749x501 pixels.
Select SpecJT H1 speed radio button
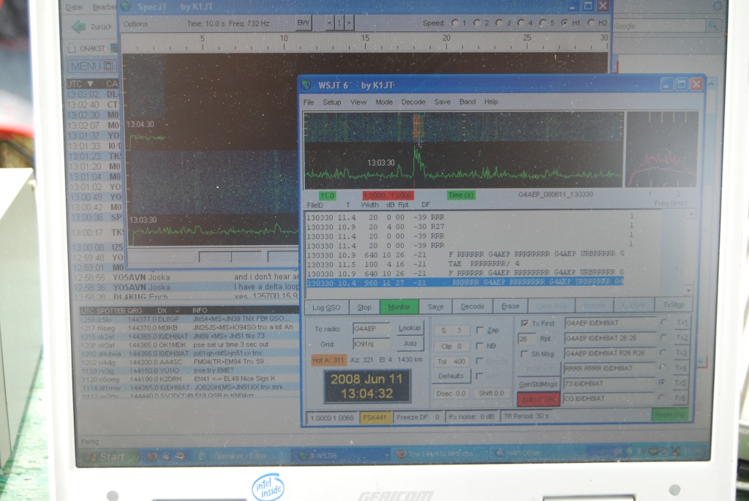[x=565, y=23]
